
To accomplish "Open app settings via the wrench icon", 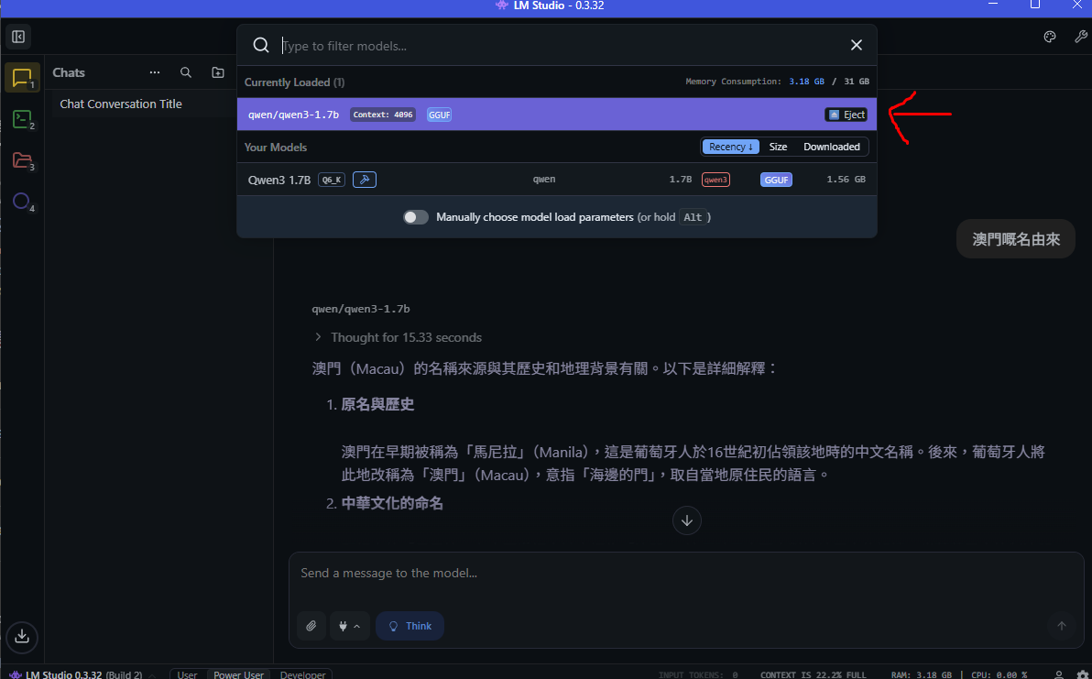I will point(1080,37).
